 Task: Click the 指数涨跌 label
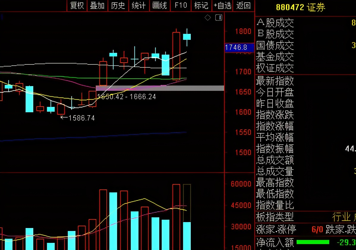275,115
